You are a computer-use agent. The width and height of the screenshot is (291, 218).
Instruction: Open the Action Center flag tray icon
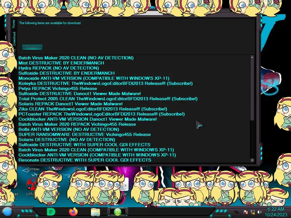[246, 212]
